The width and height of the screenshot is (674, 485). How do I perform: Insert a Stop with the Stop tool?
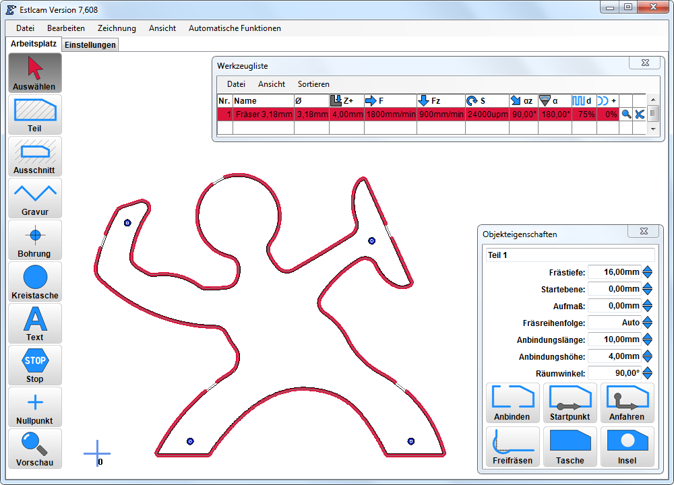(35, 365)
